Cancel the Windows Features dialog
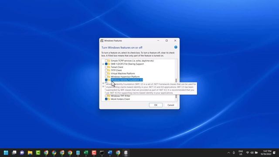 pyautogui.click(x=170, y=105)
